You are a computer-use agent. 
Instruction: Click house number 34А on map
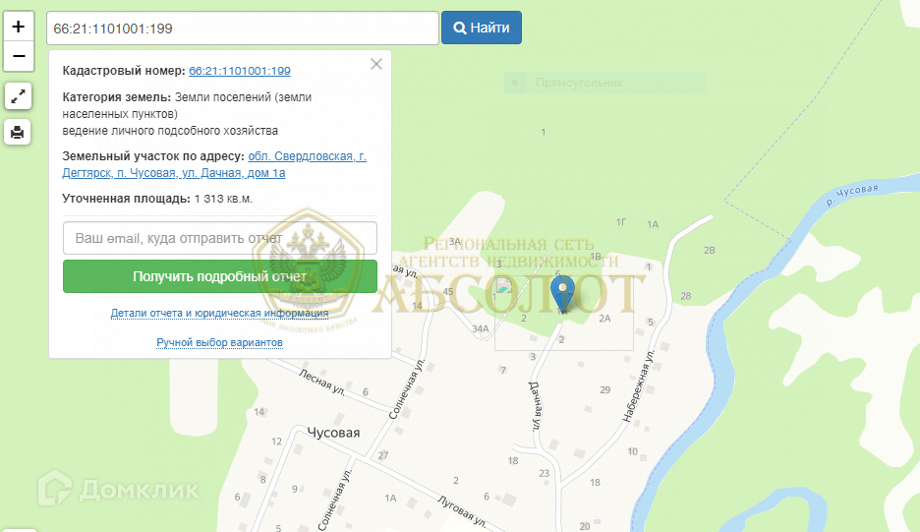click(x=481, y=328)
